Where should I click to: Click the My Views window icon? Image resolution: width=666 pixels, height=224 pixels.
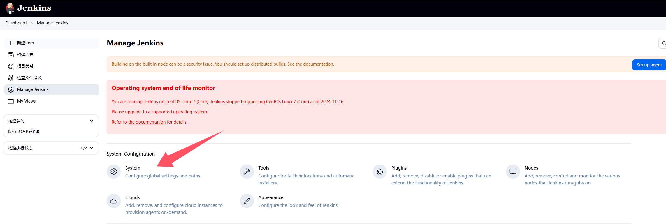coord(11,101)
